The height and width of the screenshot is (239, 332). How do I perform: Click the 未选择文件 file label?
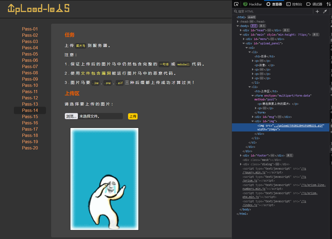89,117
